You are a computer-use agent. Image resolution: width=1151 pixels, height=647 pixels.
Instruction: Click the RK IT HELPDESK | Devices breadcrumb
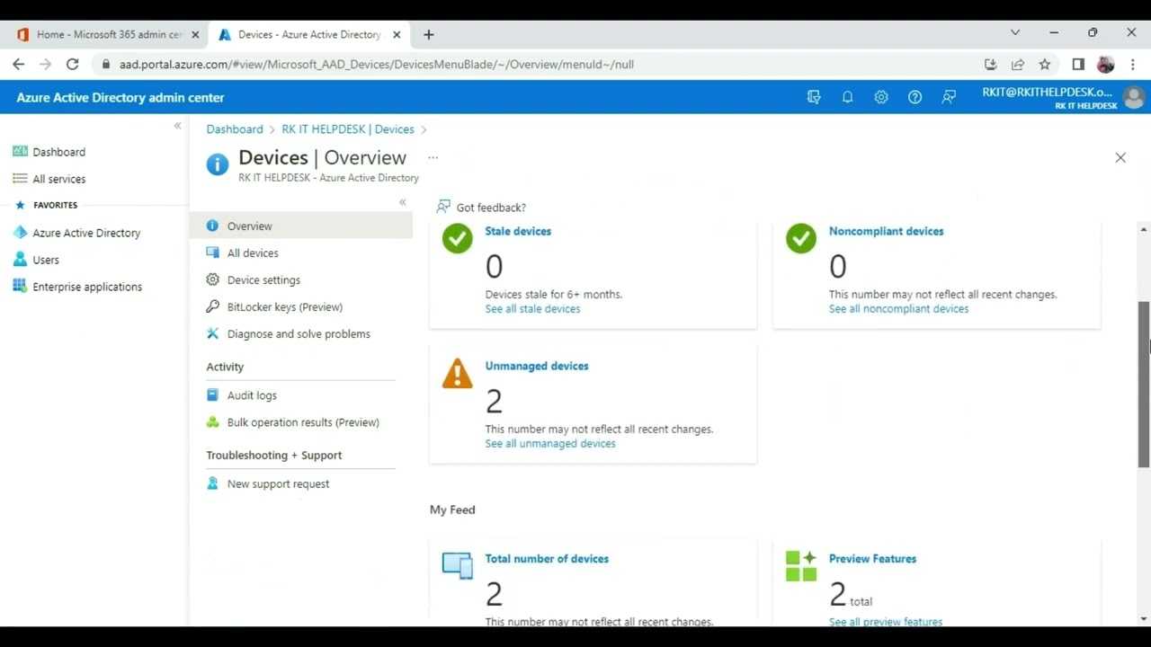pos(348,129)
